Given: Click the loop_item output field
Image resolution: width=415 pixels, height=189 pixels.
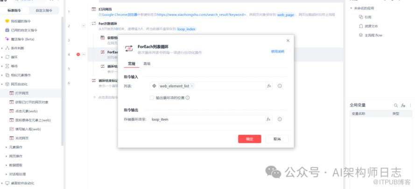Looking at the screenshot, I should [x=207, y=119].
